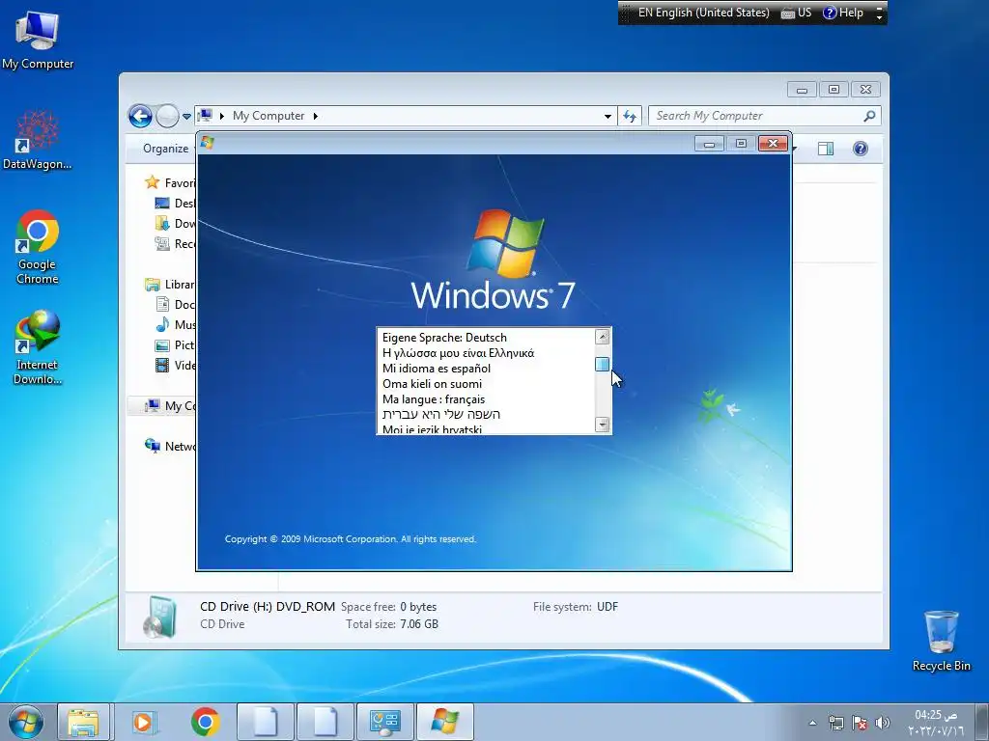This screenshot has height=741, width=989.
Task: Toggle the Explorer preview pane button
Action: (826, 149)
